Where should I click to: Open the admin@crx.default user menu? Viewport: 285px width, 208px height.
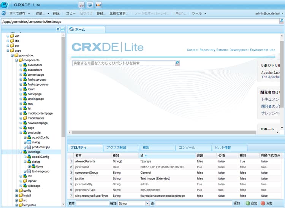pos(269,13)
